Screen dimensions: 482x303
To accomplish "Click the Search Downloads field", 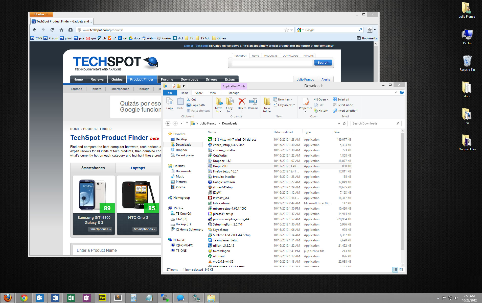I will 376,123.
